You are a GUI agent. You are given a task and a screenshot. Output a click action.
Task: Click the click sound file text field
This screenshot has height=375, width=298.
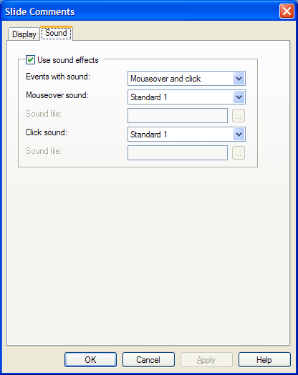pos(178,153)
